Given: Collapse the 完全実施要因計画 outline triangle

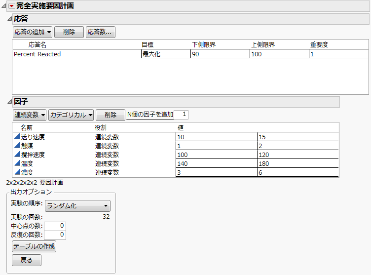Looking at the screenshot, I should pos(4,6).
